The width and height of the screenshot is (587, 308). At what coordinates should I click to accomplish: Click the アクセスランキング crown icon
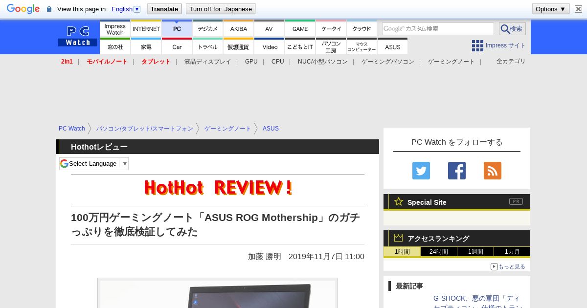(399, 238)
